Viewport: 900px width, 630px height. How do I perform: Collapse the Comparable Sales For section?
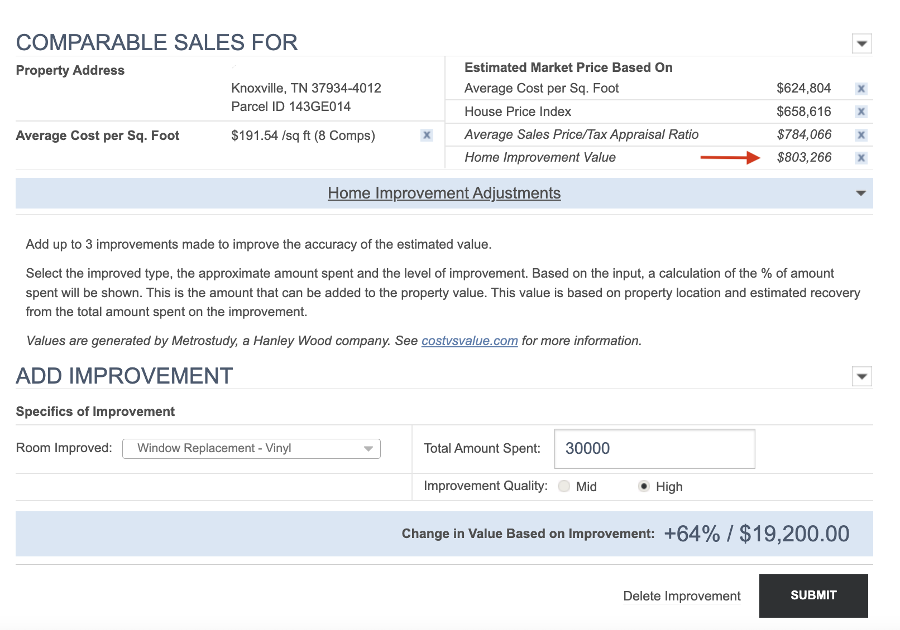point(861,43)
